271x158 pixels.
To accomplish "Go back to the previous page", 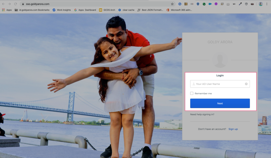I will [3, 4].
